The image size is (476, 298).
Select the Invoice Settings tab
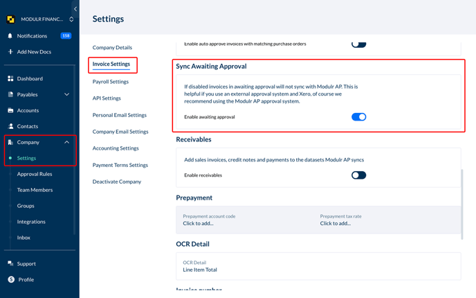(111, 64)
